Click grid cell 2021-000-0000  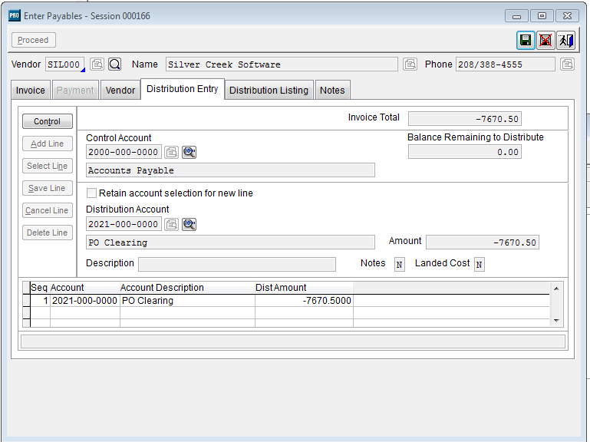pos(84,301)
